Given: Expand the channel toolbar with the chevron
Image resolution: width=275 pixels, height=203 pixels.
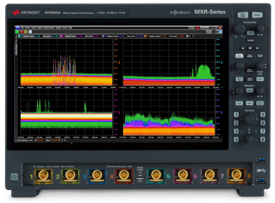Looking at the screenshot, I should tap(190, 36).
